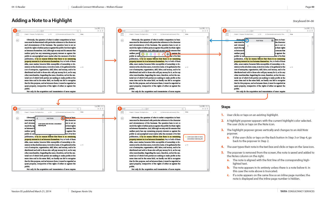Click inline page number p. 111 in step 2

click(187, 67)
